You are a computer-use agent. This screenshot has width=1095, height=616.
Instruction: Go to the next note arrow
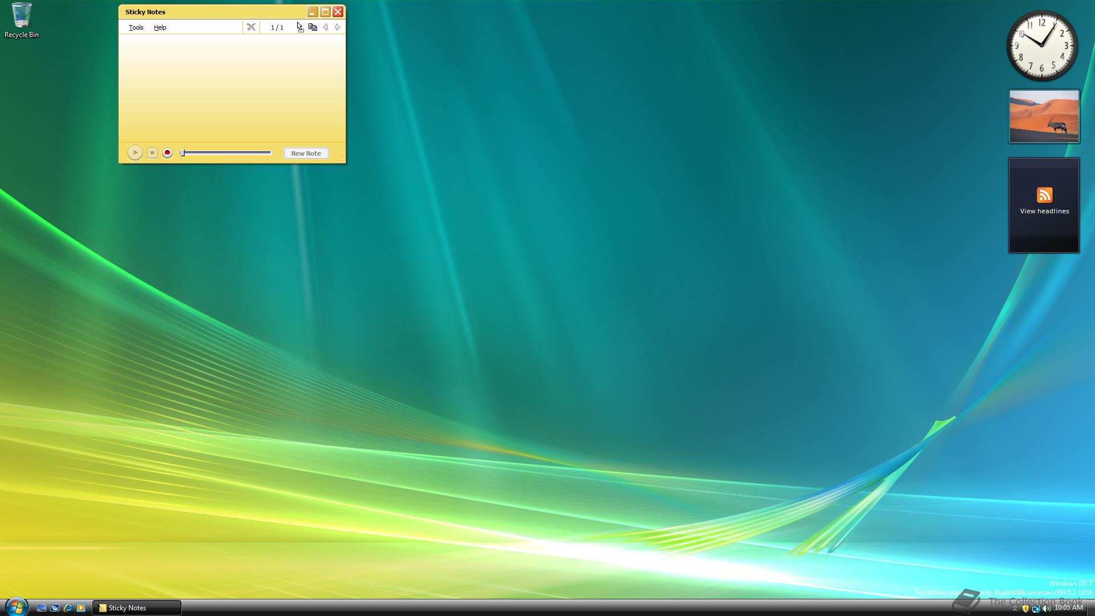pyautogui.click(x=338, y=27)
